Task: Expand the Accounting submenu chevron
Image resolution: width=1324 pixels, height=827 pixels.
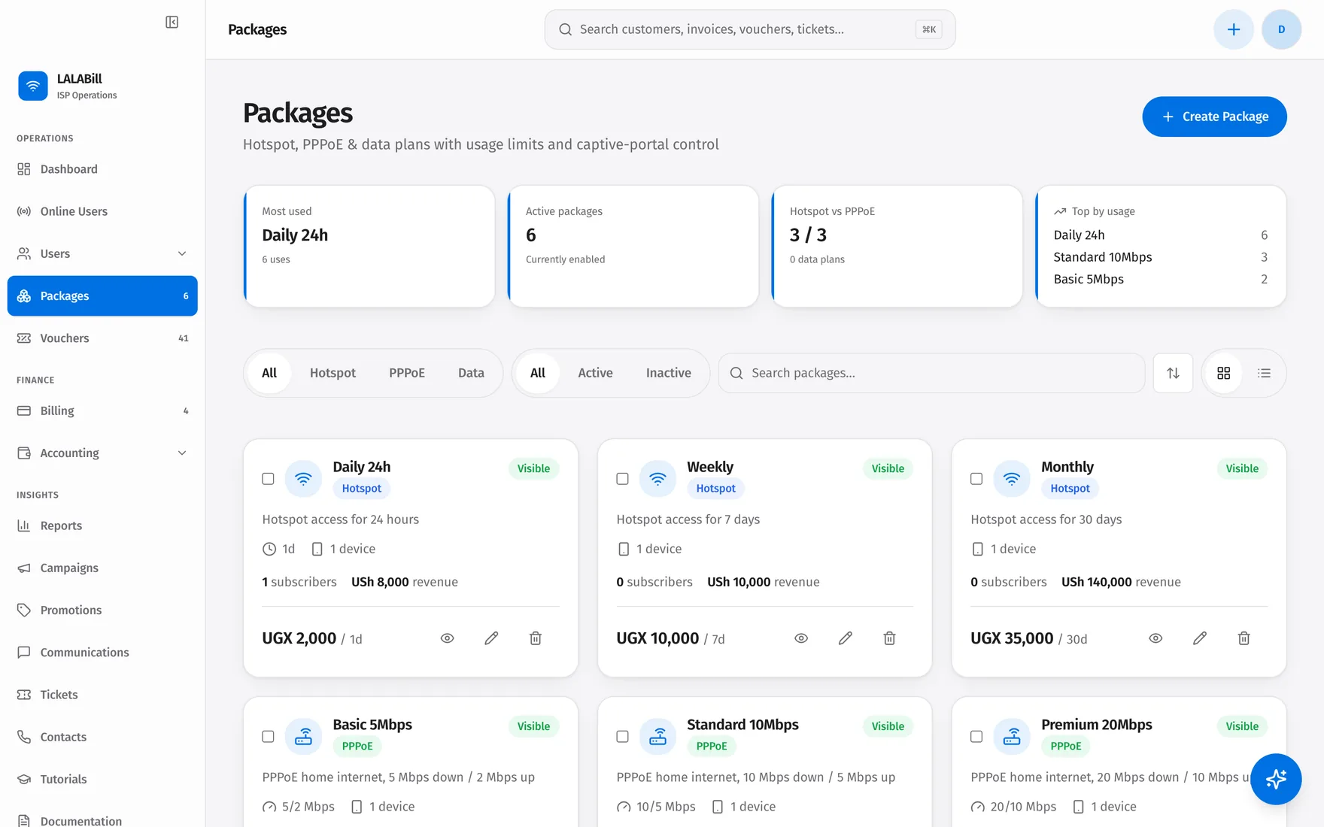Action: click(x=181, y=453)
